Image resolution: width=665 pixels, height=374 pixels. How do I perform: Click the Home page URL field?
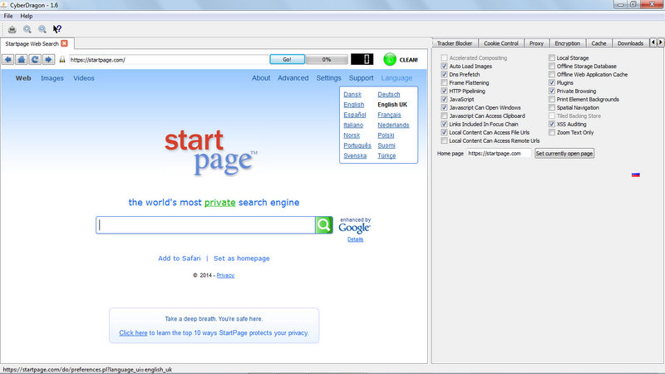click(x=499, y=154)
